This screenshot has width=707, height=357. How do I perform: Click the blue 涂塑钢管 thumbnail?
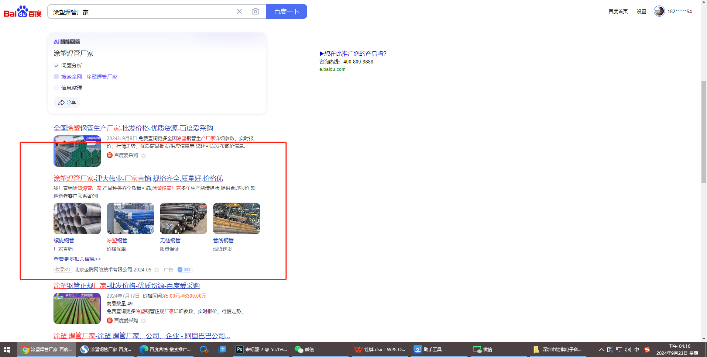pyautogui.click(x=130, y=218)
